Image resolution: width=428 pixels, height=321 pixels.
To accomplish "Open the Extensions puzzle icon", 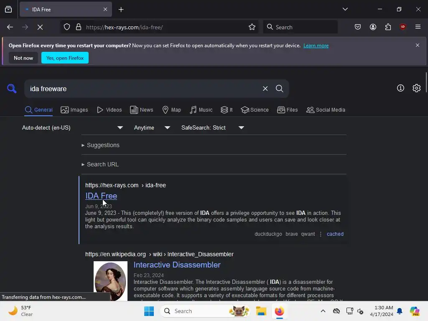I will coord(388,27).
